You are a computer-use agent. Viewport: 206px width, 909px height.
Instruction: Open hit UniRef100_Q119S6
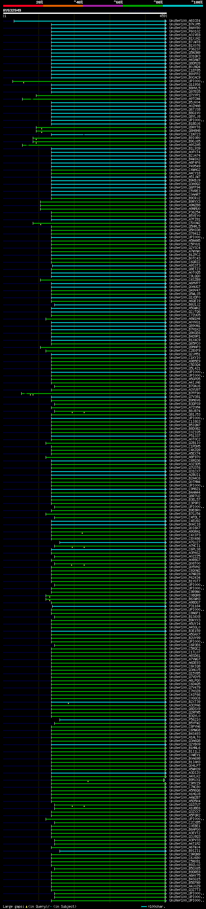coord(185,85)
